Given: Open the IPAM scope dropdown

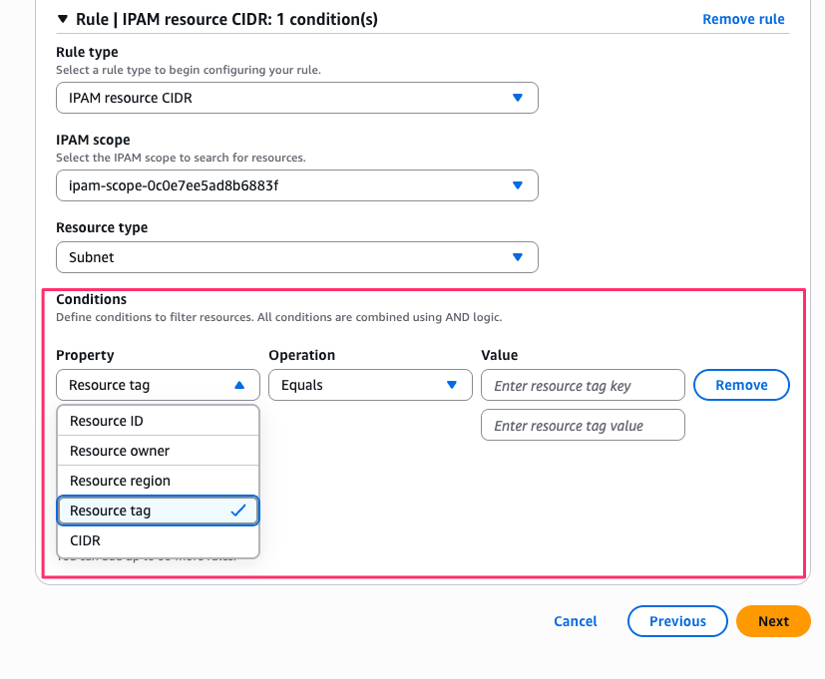Looking at the screenshot, I should point(296,185).
